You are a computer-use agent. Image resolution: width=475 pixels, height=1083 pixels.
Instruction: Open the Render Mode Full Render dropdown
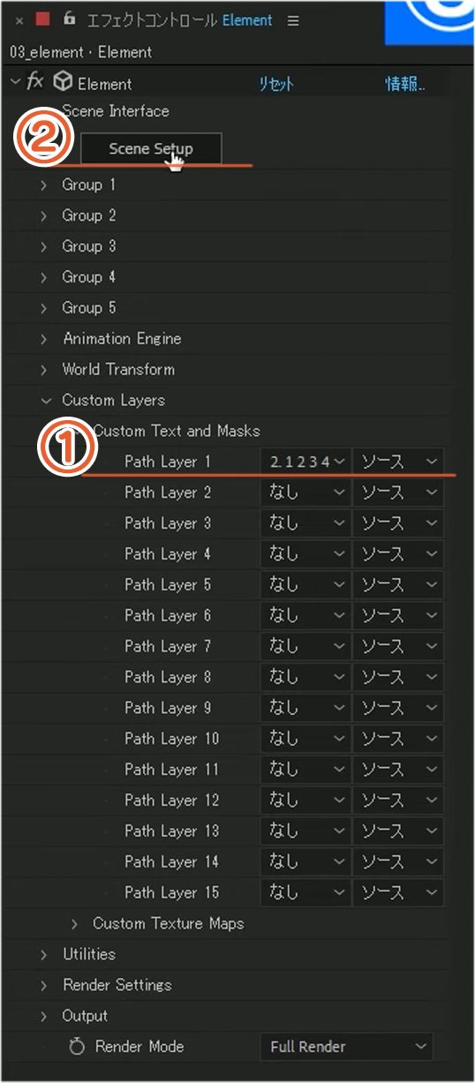point(347,1047)
